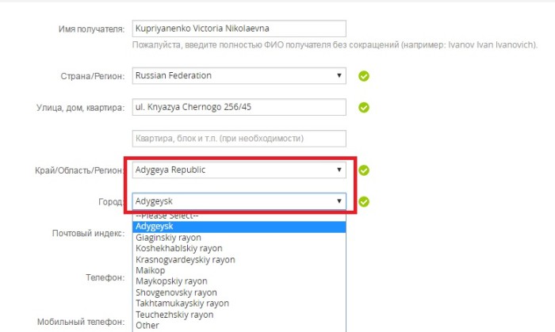Click green checkmark beside city dropdown
The width and height of the screenshot is (555, 332).
click(364, 201)
